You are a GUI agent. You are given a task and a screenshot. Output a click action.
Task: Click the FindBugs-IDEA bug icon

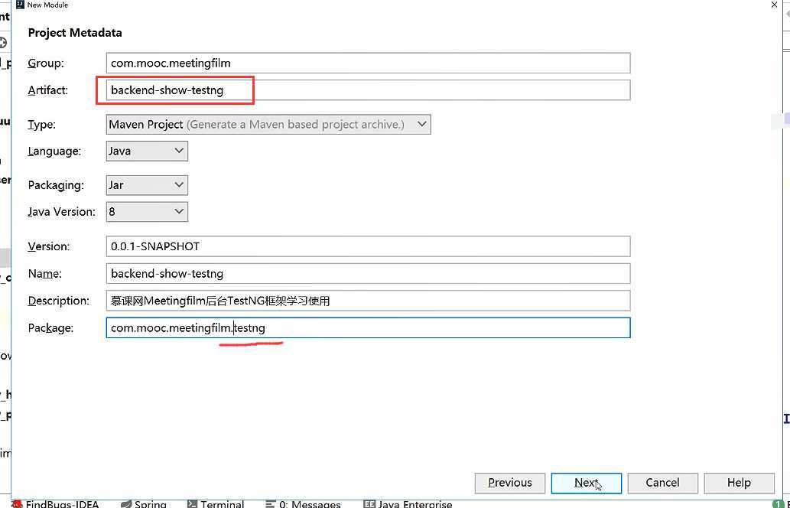(x=17, y=503)
